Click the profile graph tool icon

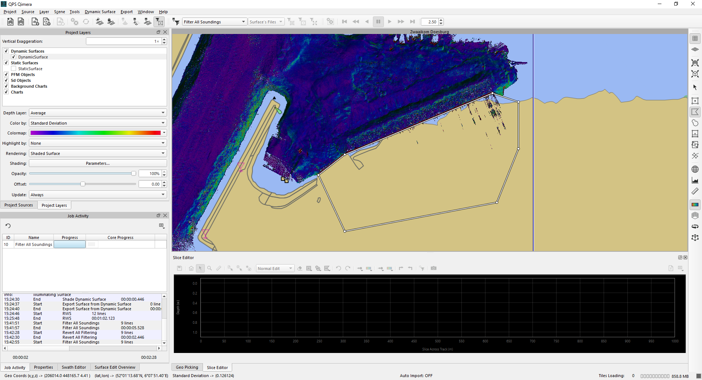[695, 180]
